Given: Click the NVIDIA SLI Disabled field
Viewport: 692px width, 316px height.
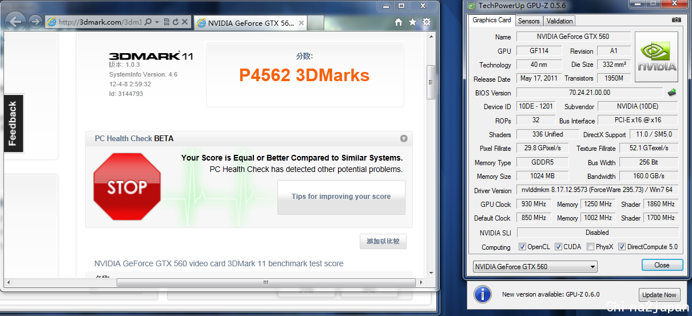Looking at the screenshot, I should coord(597,233).
